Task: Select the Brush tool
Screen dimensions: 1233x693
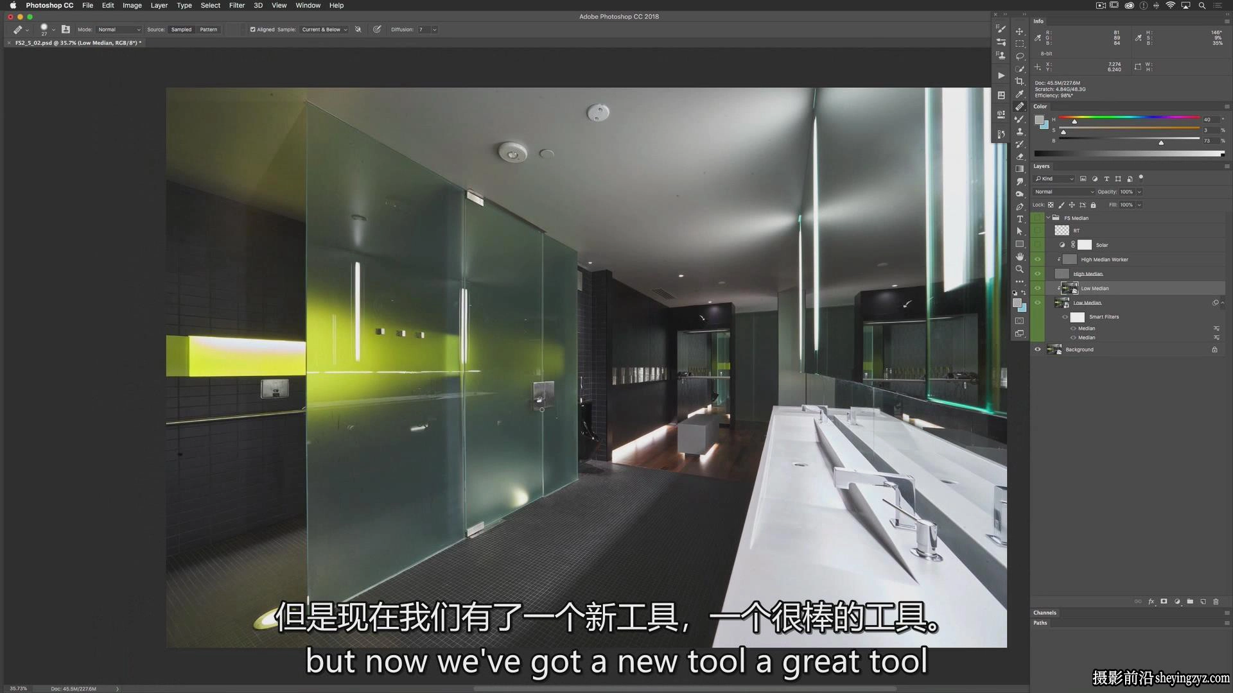Action: click(x=1019, y=119)
